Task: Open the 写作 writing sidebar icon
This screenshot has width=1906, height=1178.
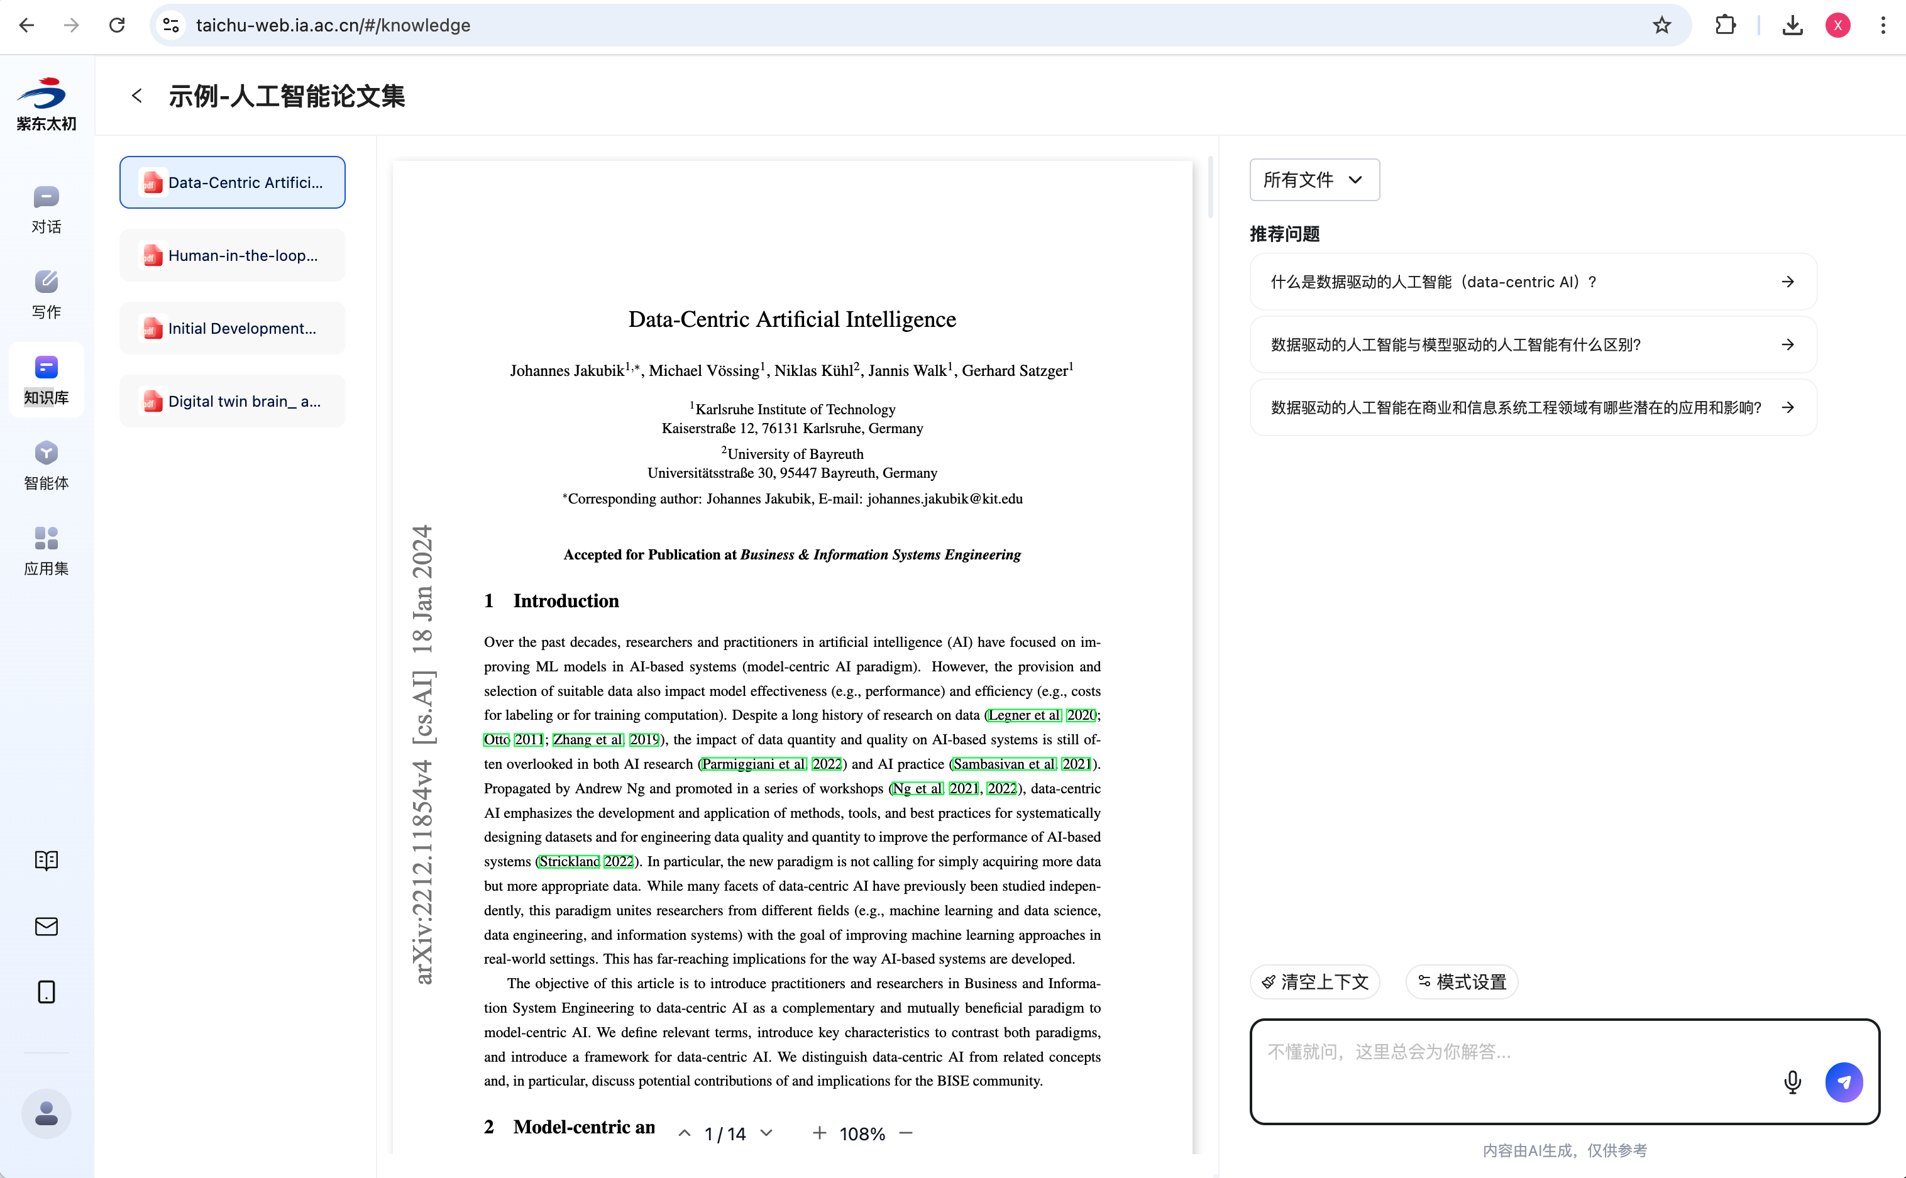Action: click(46, 294)
